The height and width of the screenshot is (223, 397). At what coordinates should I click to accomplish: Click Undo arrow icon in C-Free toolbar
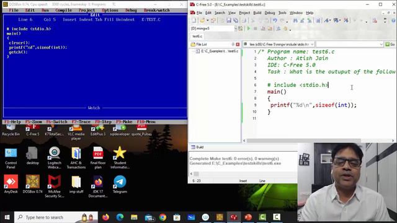[275, 20]
